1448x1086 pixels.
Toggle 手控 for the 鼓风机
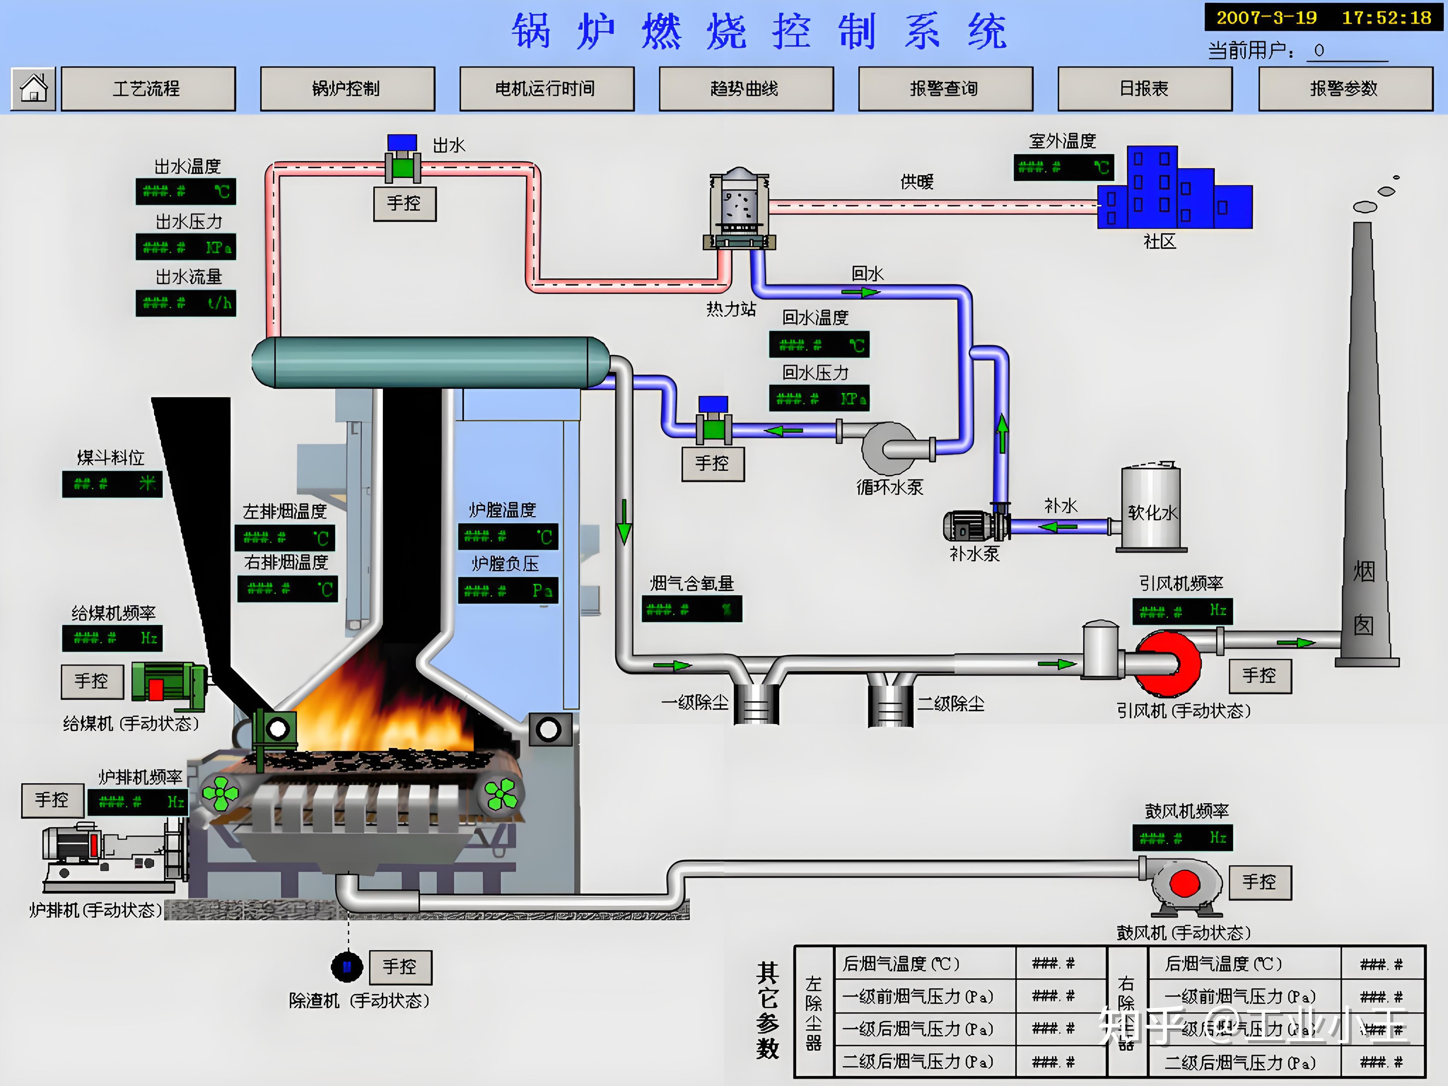tap(1260, 882)
